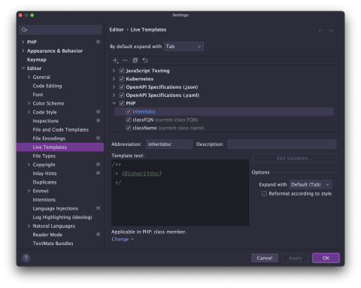This screenshot has width=361, height=288.
Task: Go back with the left arrow
Action: [x=320, y=31]
